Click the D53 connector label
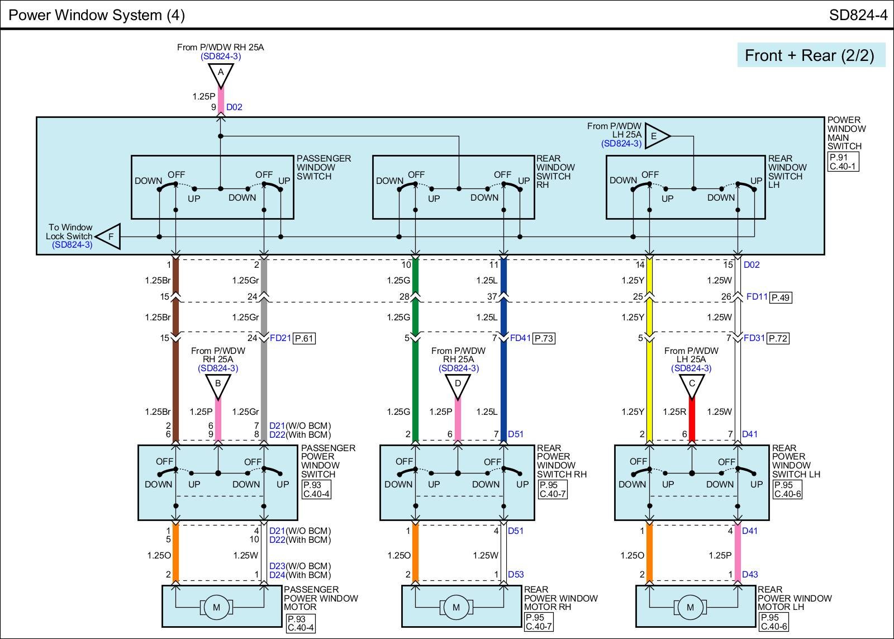894x639 pixels. tap(516, 575)
